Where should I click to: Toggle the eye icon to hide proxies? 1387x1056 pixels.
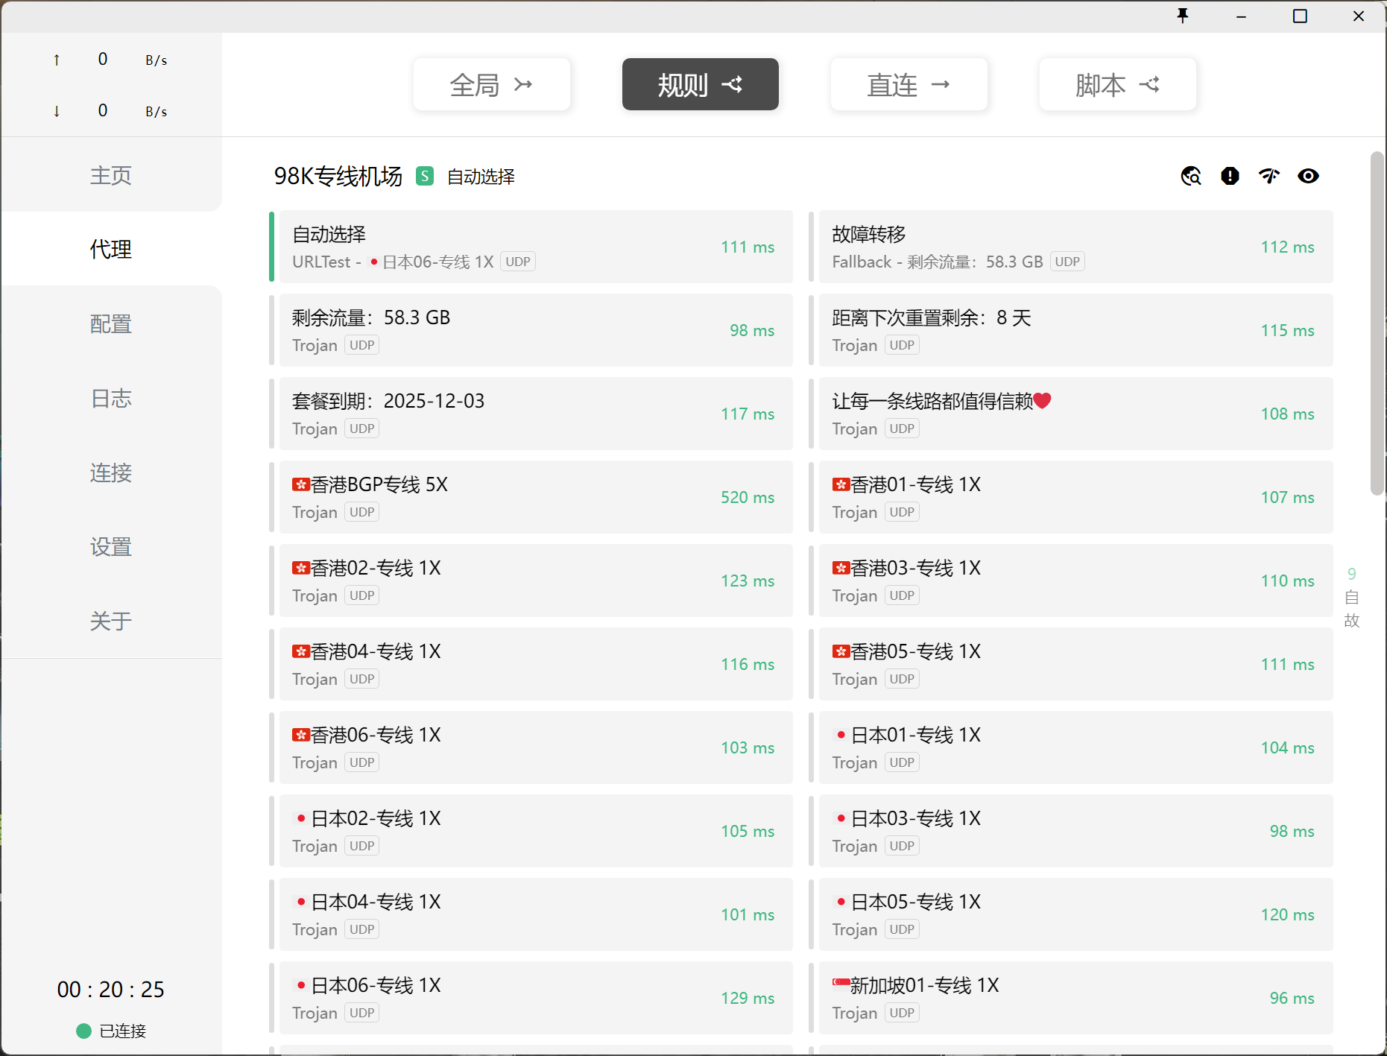pos(1308,176)
